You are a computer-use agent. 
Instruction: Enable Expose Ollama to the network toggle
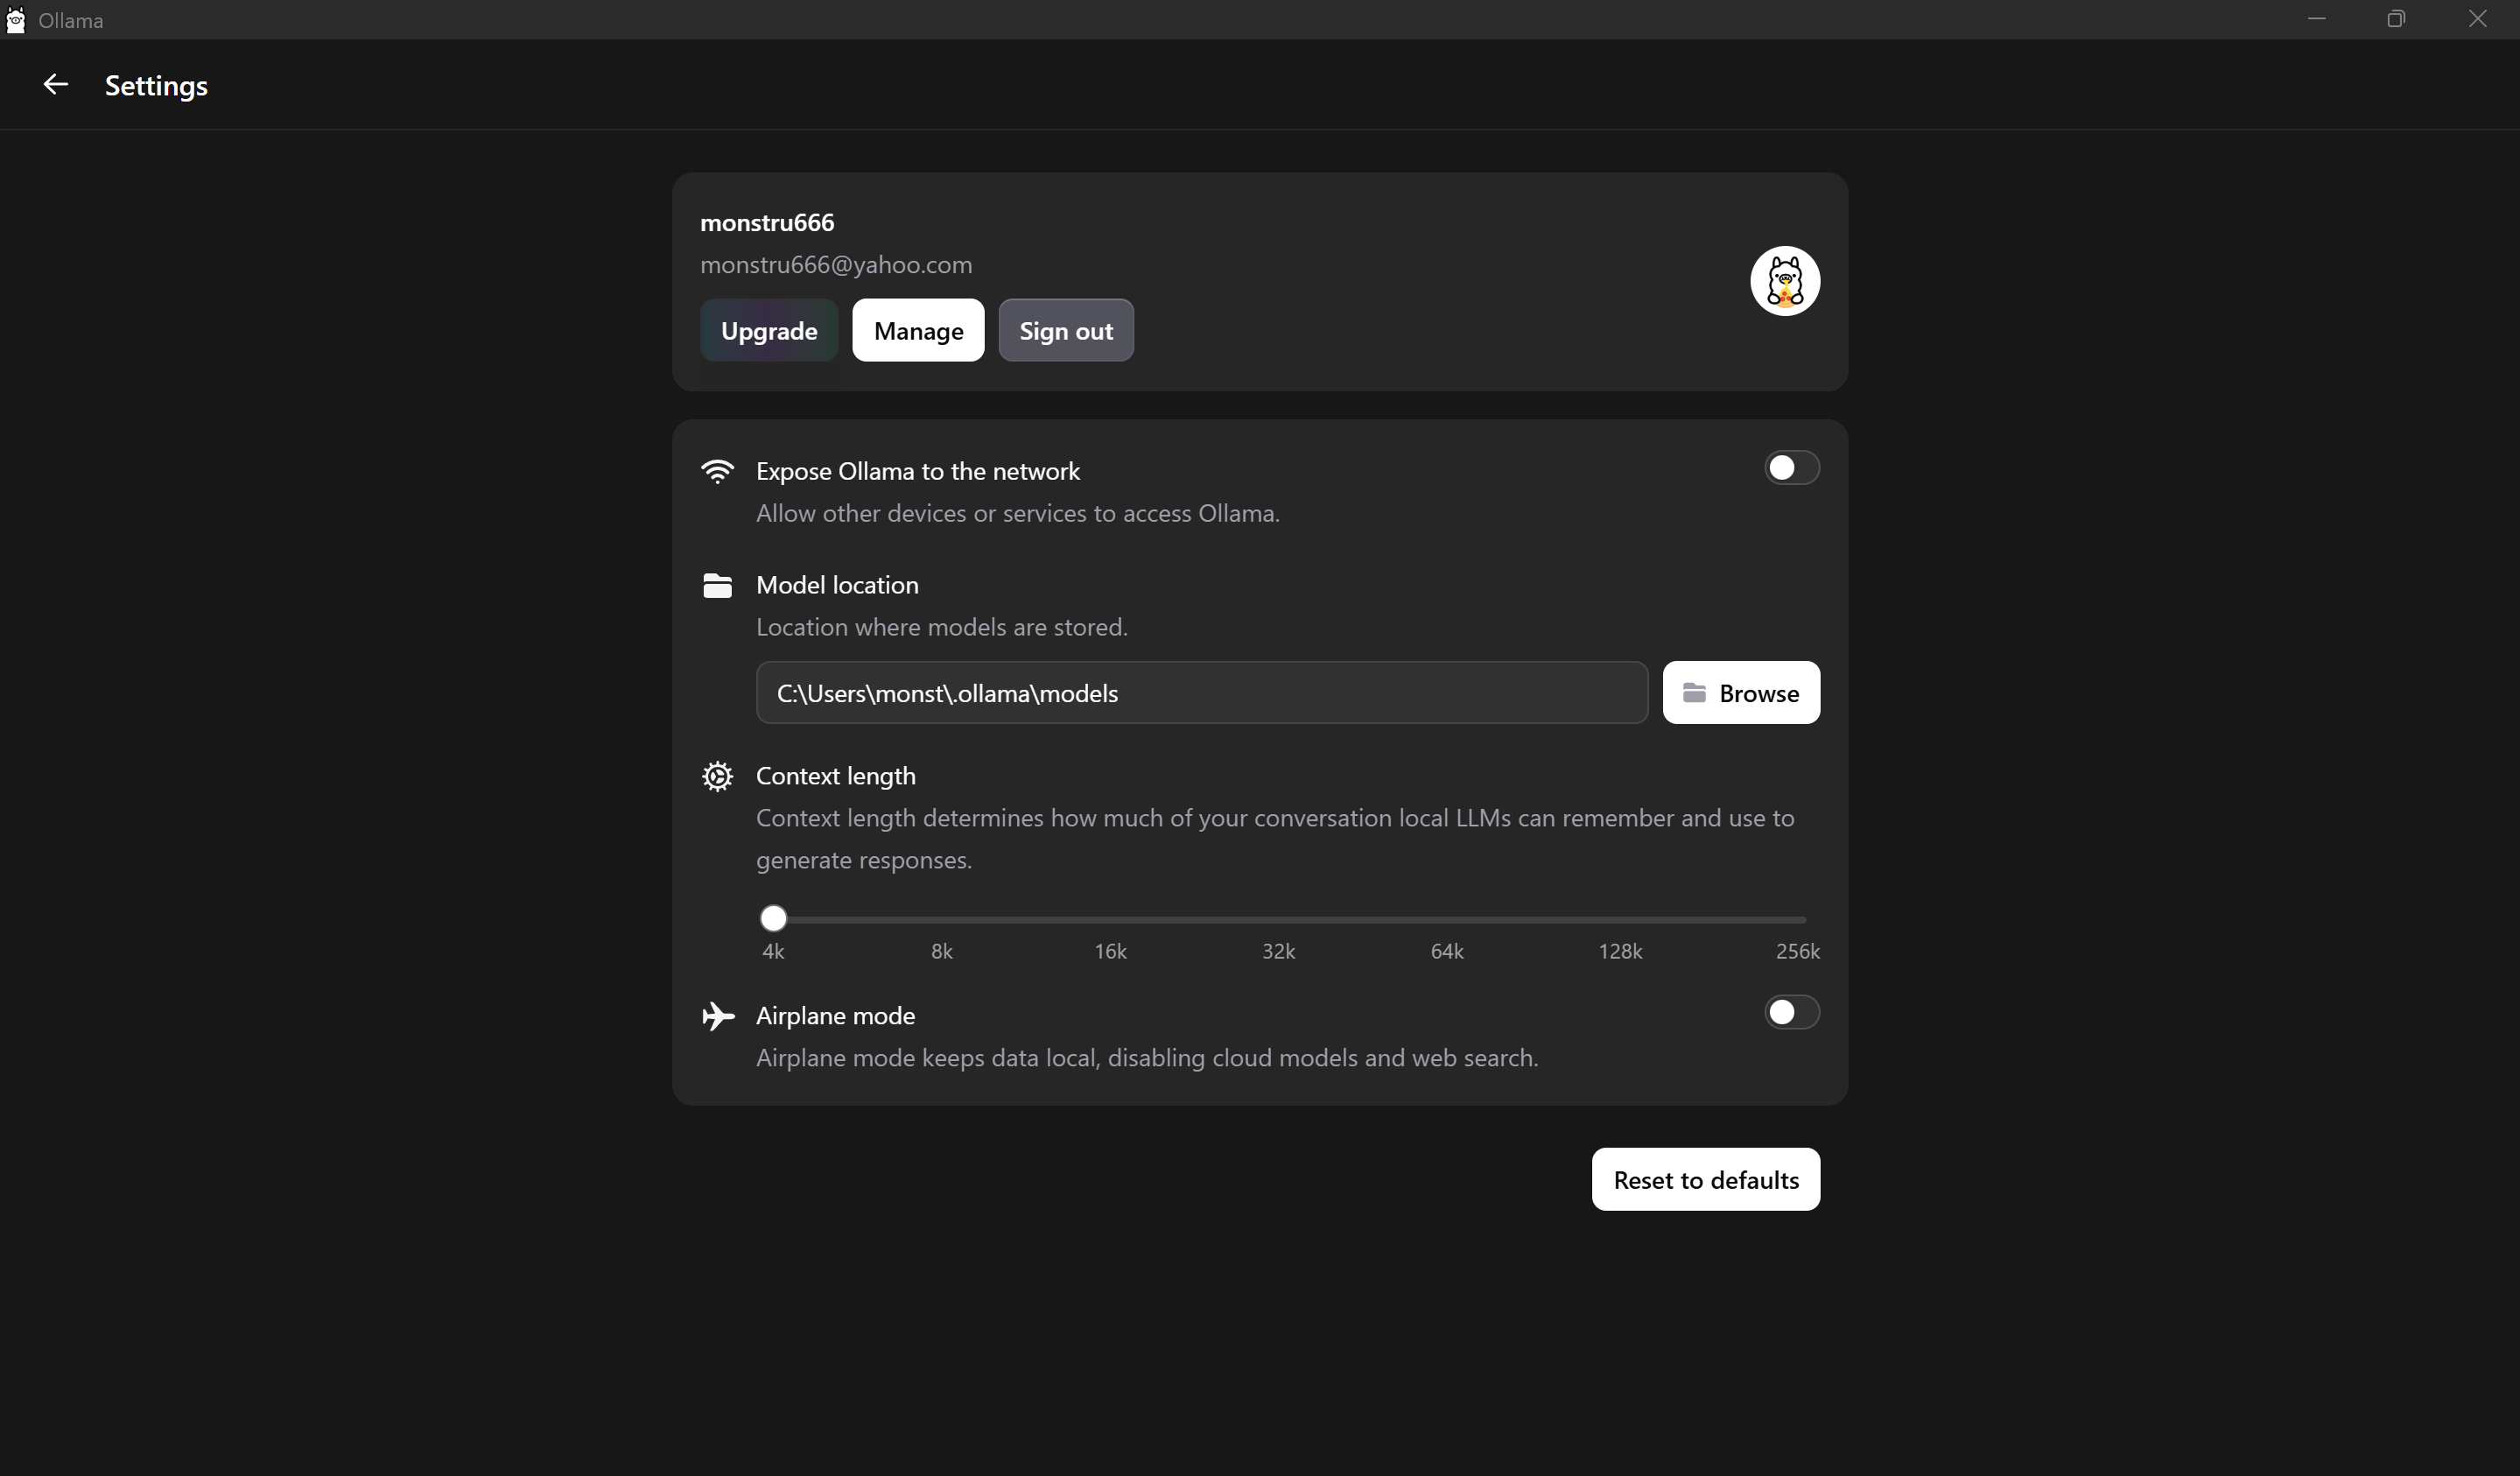[x=1791, y=468]
